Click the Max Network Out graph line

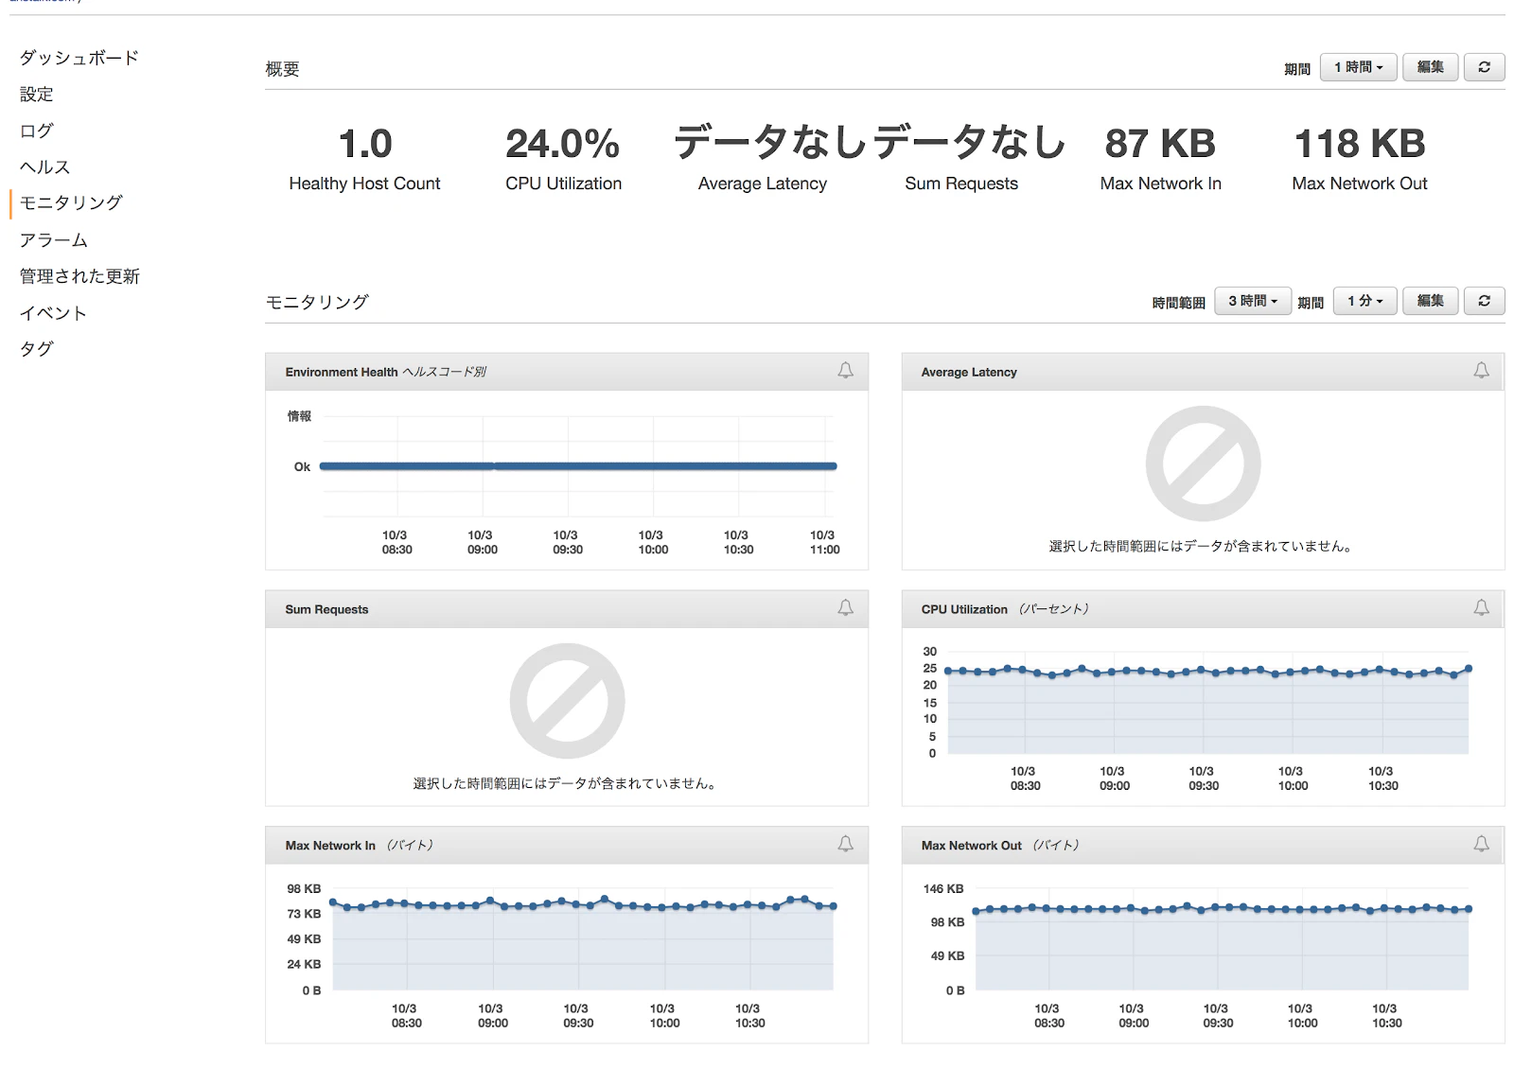point(1222,909)
